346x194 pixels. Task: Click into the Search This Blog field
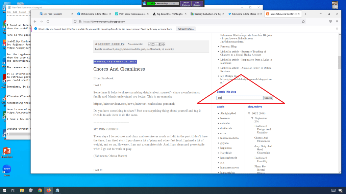(x=240, y=98)
